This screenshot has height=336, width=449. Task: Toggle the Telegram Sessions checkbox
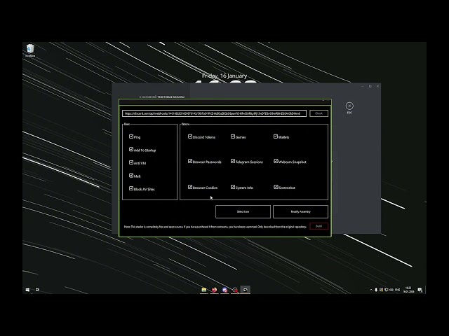click(x=233, y=161)
